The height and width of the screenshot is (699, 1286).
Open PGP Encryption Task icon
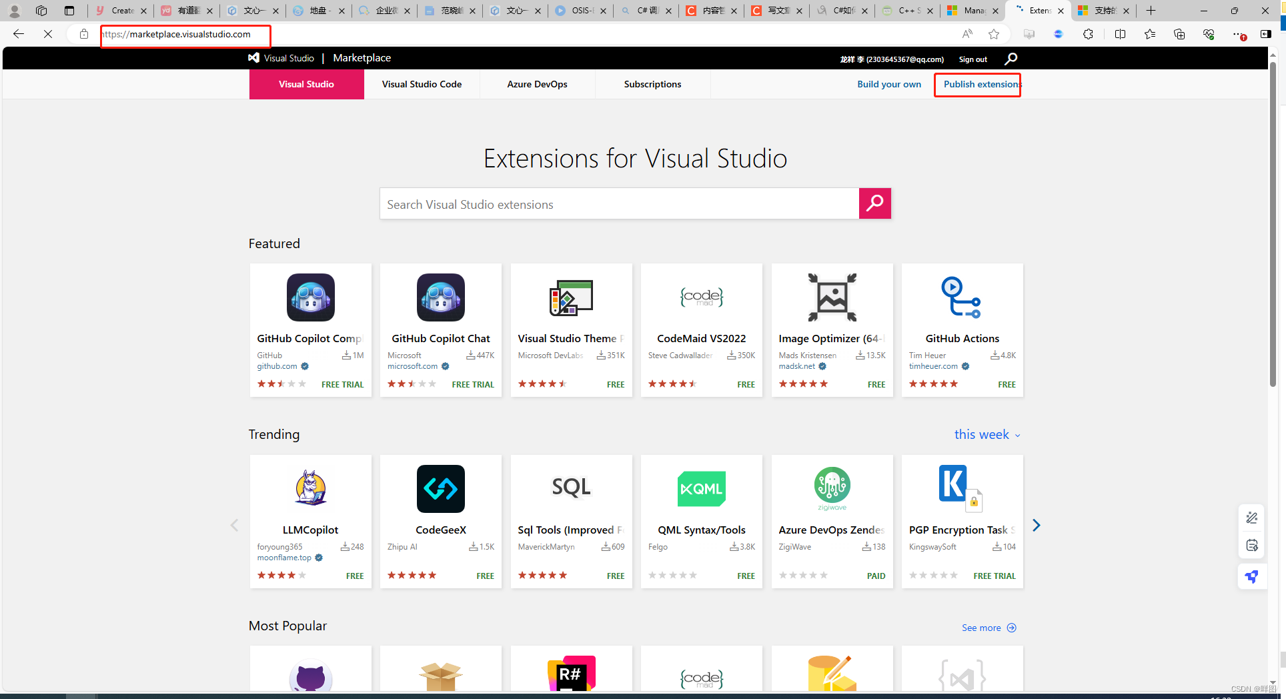coord(961,489)
